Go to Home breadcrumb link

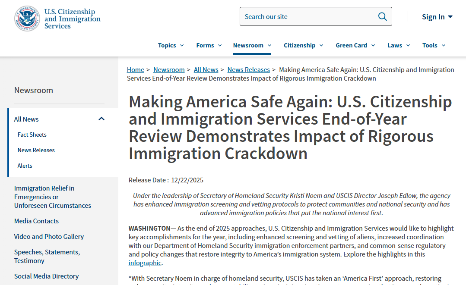coord(135,70)
